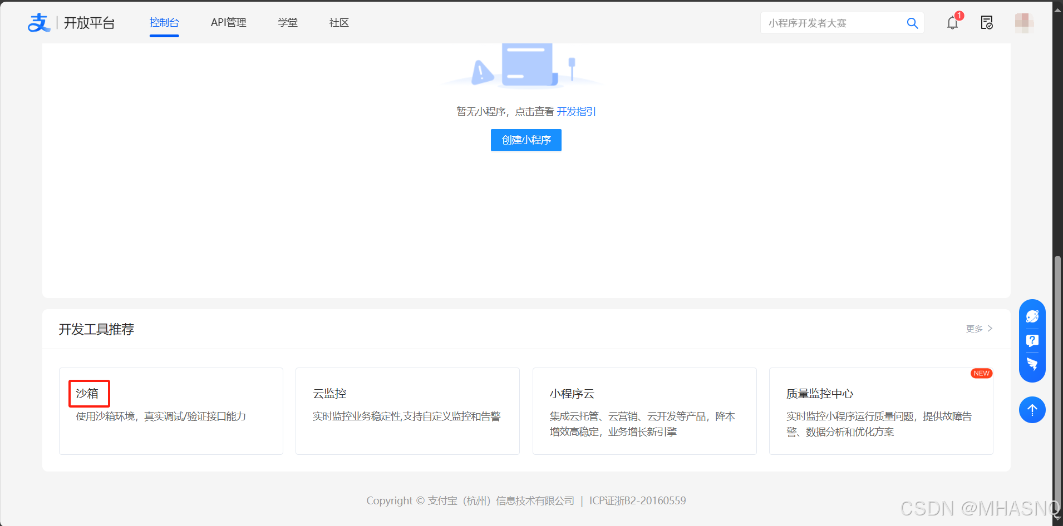Click the 创建小程序 button
This screenshot has height=526, width=1063.
point(526,140)
